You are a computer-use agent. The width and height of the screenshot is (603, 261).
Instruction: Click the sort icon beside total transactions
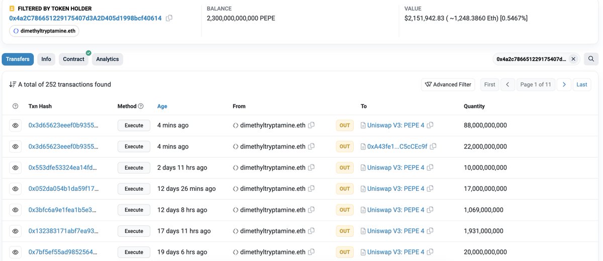point(13,84)
